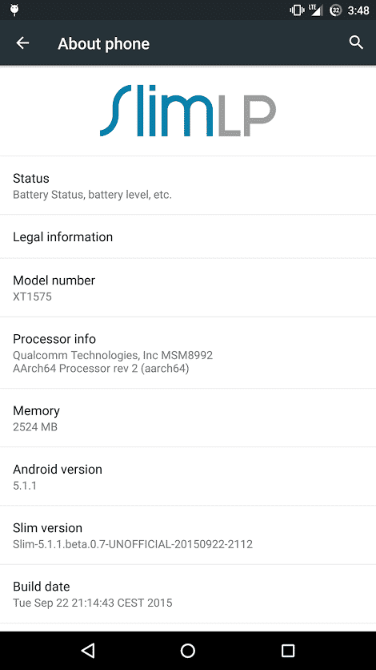The height and width of the screenshot is (670, 376).
Task: Open the Status entry
Action: click(188, 185)
